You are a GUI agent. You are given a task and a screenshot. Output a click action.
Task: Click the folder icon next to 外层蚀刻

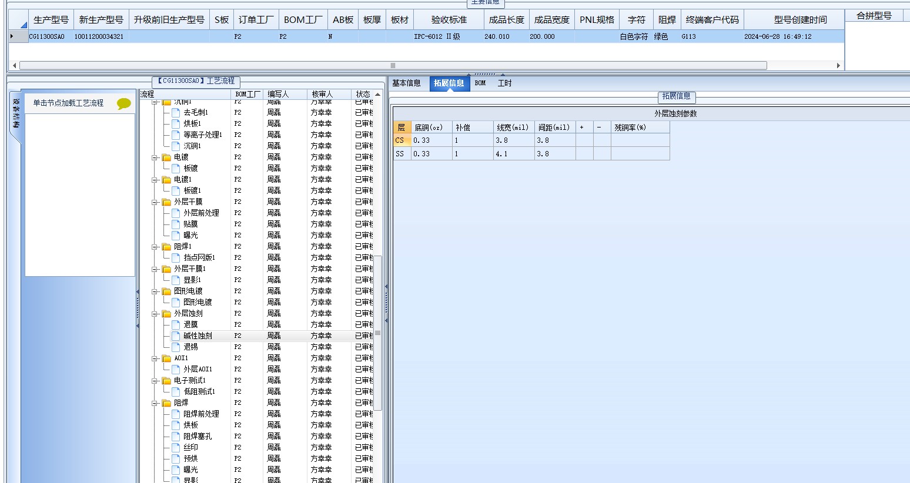tap(166, 314)
